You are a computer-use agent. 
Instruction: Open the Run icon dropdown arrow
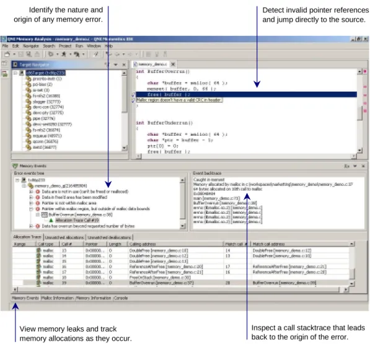pos(70,55)
